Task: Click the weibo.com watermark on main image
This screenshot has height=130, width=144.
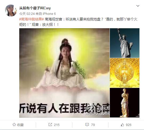Action: [97, 113]
